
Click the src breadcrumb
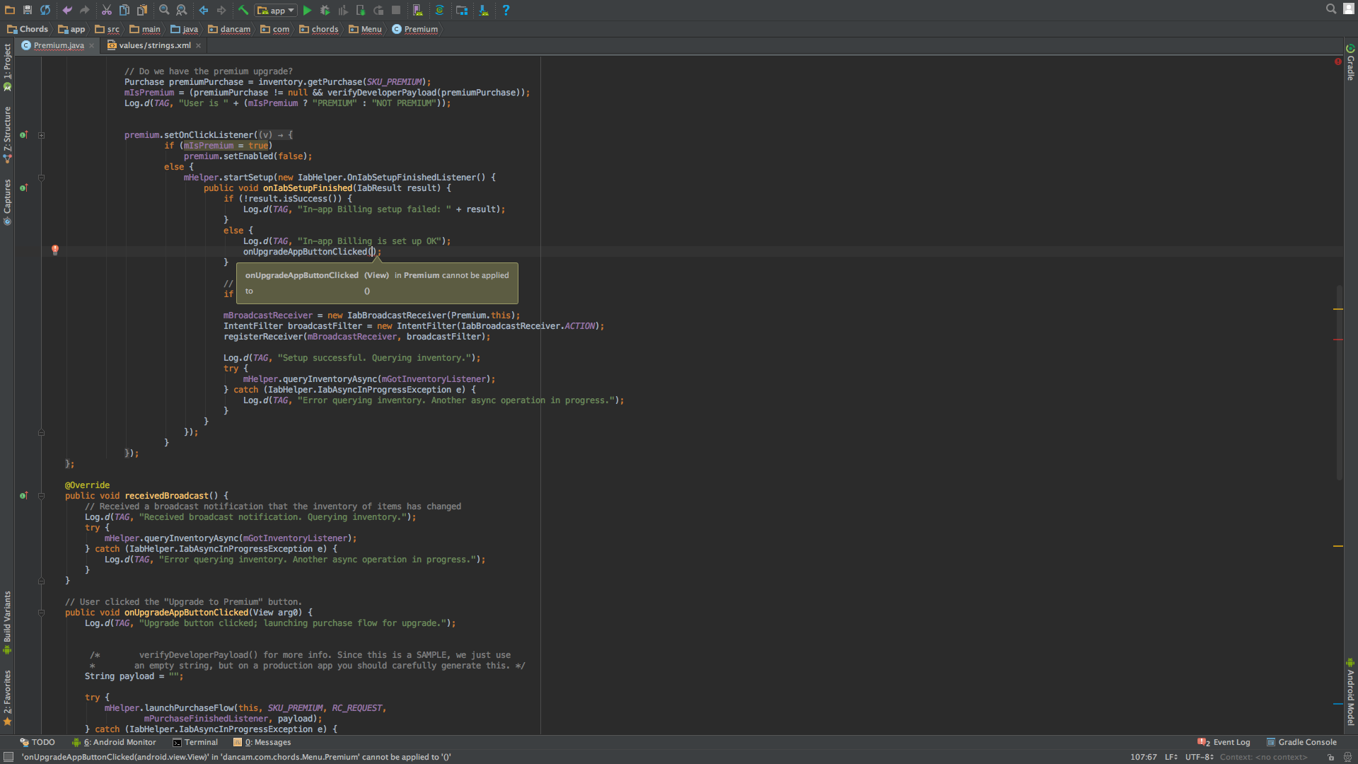tap(108, 29)
